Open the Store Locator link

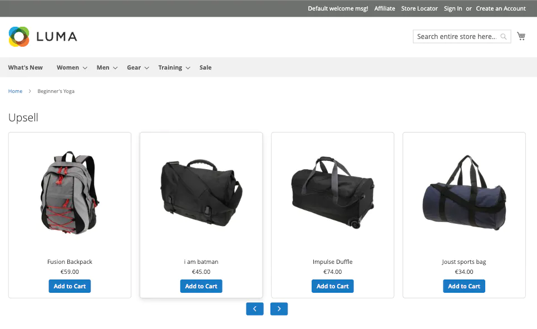[x=419, y=8]
